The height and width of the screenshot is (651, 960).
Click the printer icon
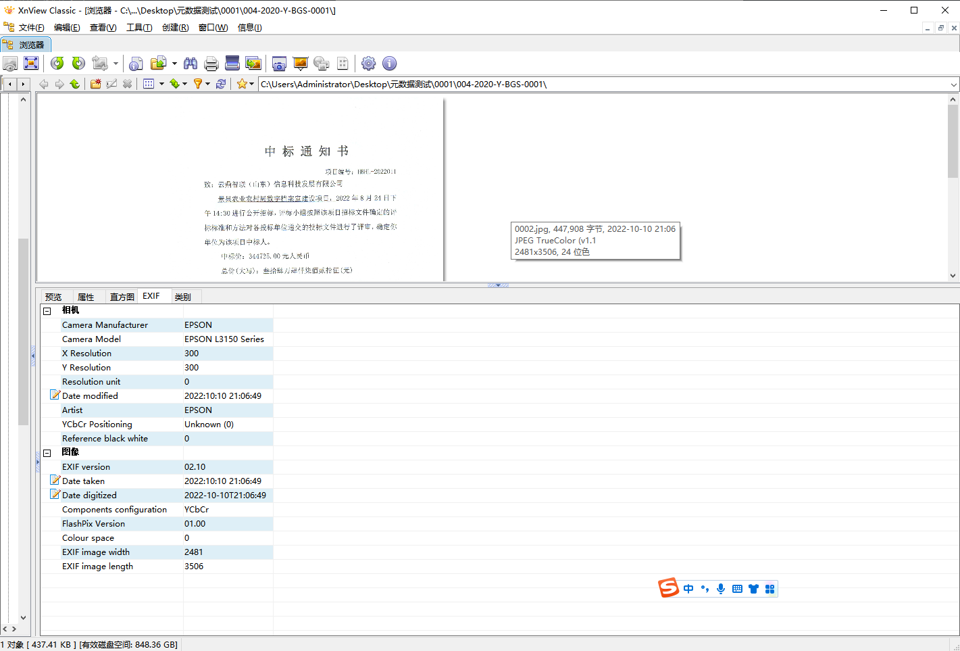pos(211,64)
